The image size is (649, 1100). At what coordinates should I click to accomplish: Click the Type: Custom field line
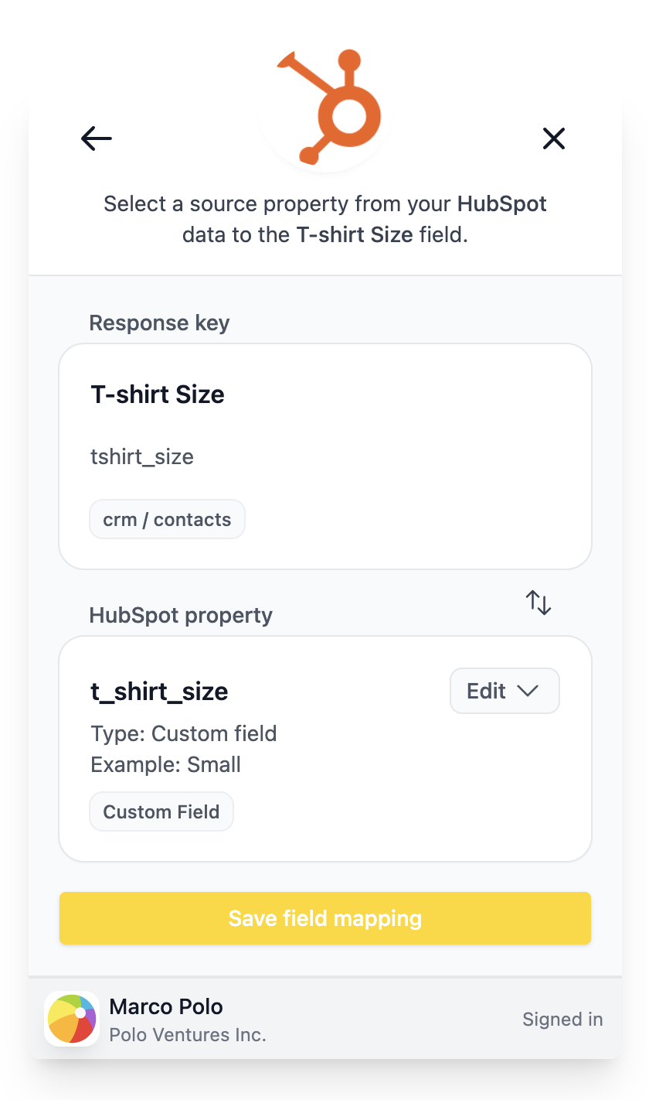(184, 733)
